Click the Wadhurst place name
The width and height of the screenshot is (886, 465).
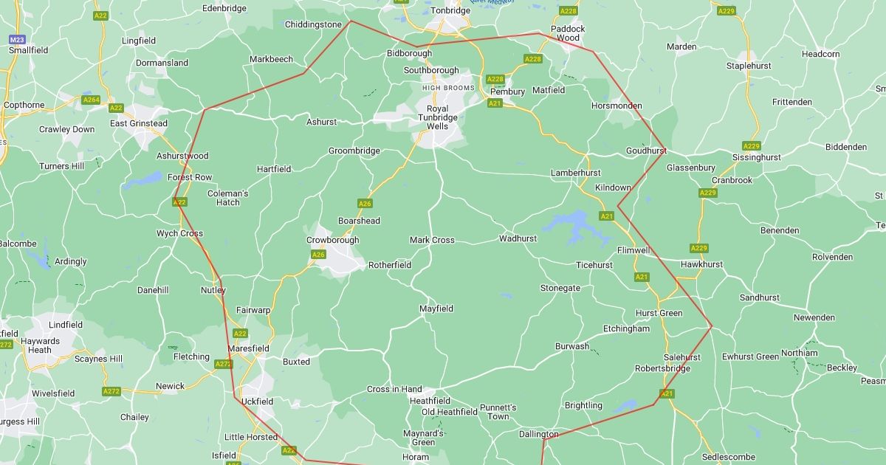pyautogui.click(x=518, y=238)
